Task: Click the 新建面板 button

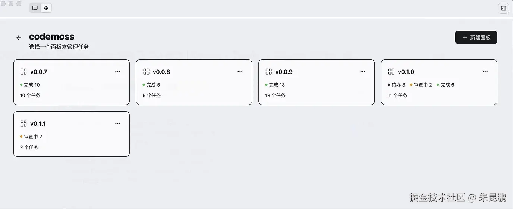Action: point(476,37)
